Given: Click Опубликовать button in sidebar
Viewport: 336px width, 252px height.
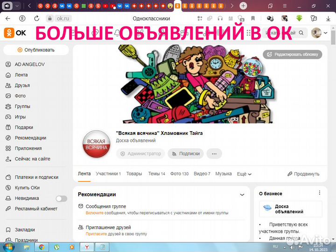Looking at the screenshot, I should point(36,50).
